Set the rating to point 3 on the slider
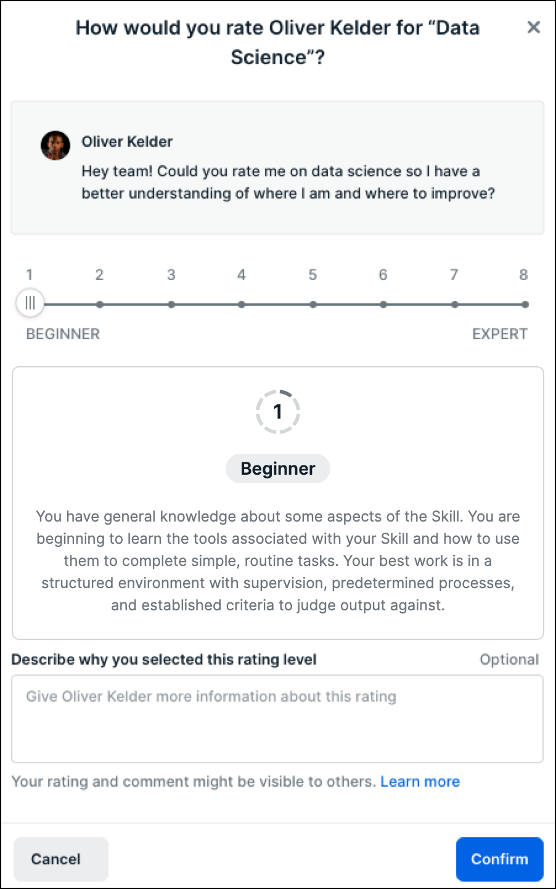Screen dimensions: 556x889 click(x=171, y=304)
